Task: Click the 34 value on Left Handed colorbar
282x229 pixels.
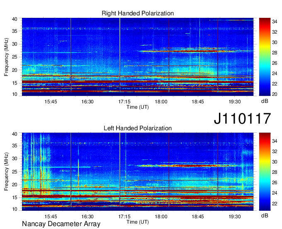Action: pos(275,141)
